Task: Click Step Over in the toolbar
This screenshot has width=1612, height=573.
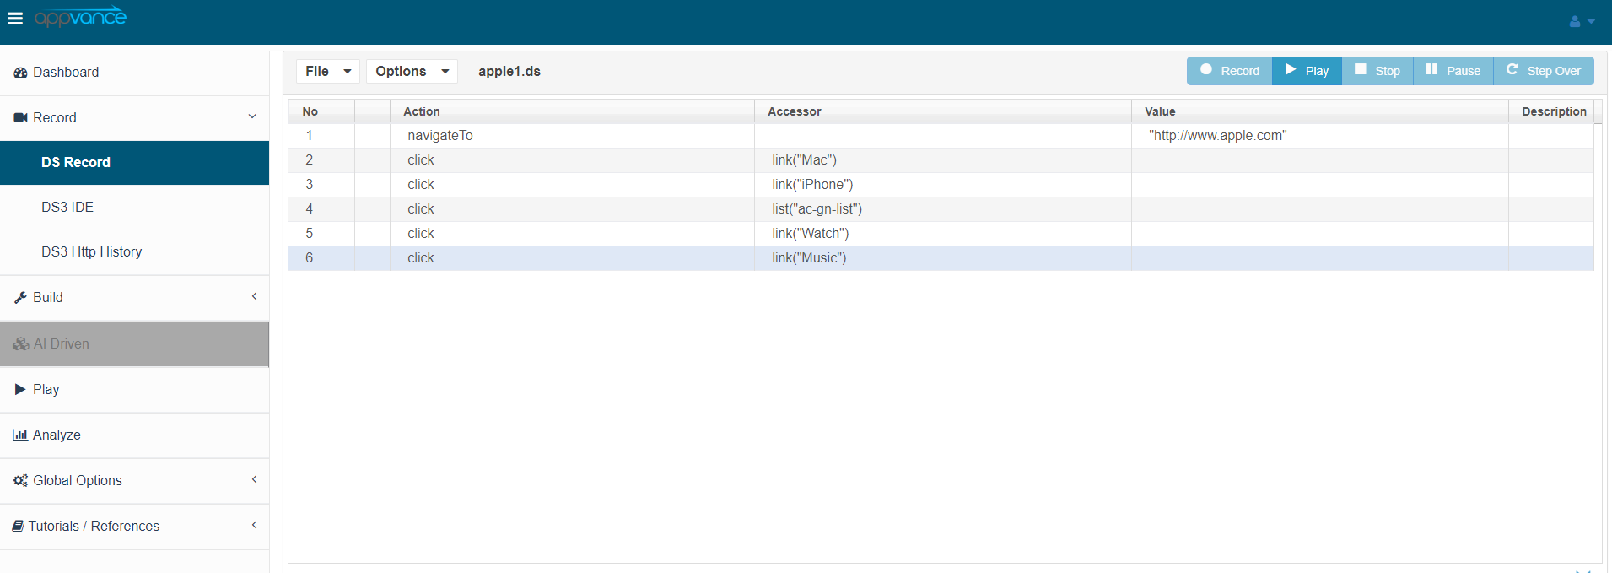Action: [x=1544, y=71]
